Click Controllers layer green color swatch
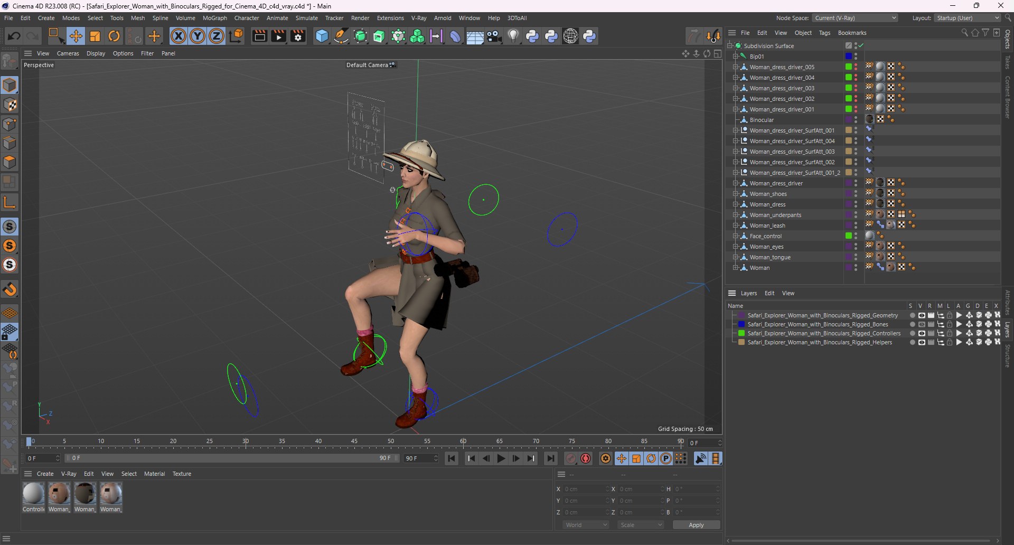Screen dimensions: 1014x545 coord(741,333)
